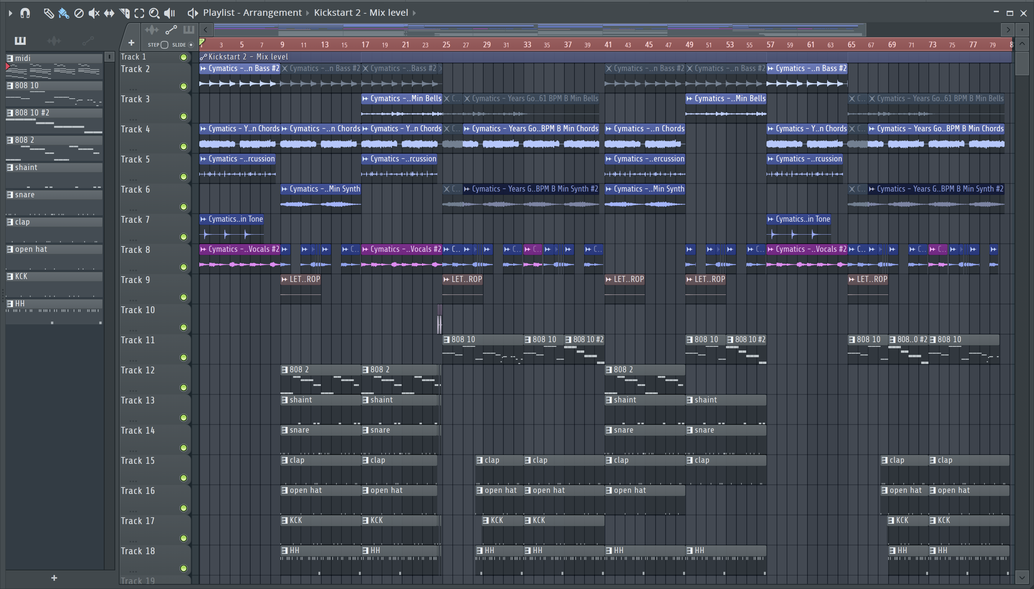Click the audio waveform focus icon above tracks
The width and height of the screenshot is (1034, 589).
point(152,29)
